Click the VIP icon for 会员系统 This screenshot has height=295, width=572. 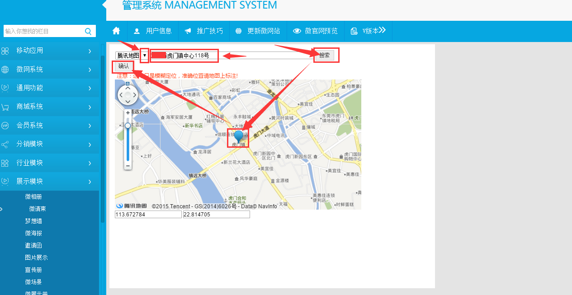5,126
